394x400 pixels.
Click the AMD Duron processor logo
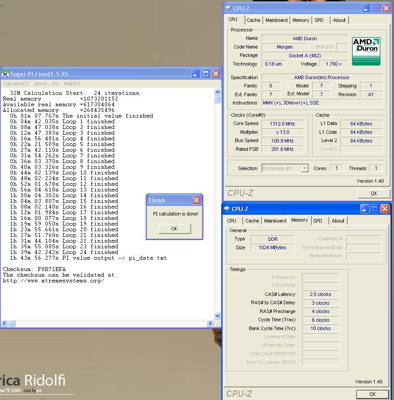pyautogui.click(x=366, y=51)
